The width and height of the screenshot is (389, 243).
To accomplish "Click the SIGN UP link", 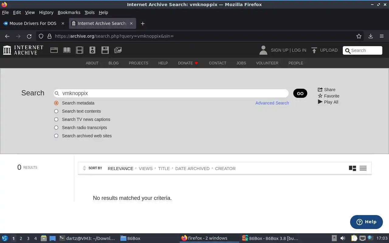I will pos(279,50).
